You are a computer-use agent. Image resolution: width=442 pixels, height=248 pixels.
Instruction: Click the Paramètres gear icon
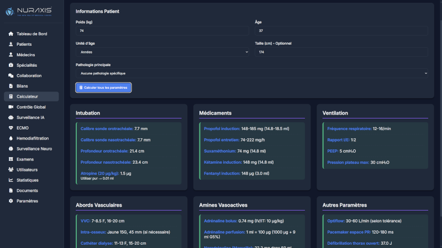[10, 201]
